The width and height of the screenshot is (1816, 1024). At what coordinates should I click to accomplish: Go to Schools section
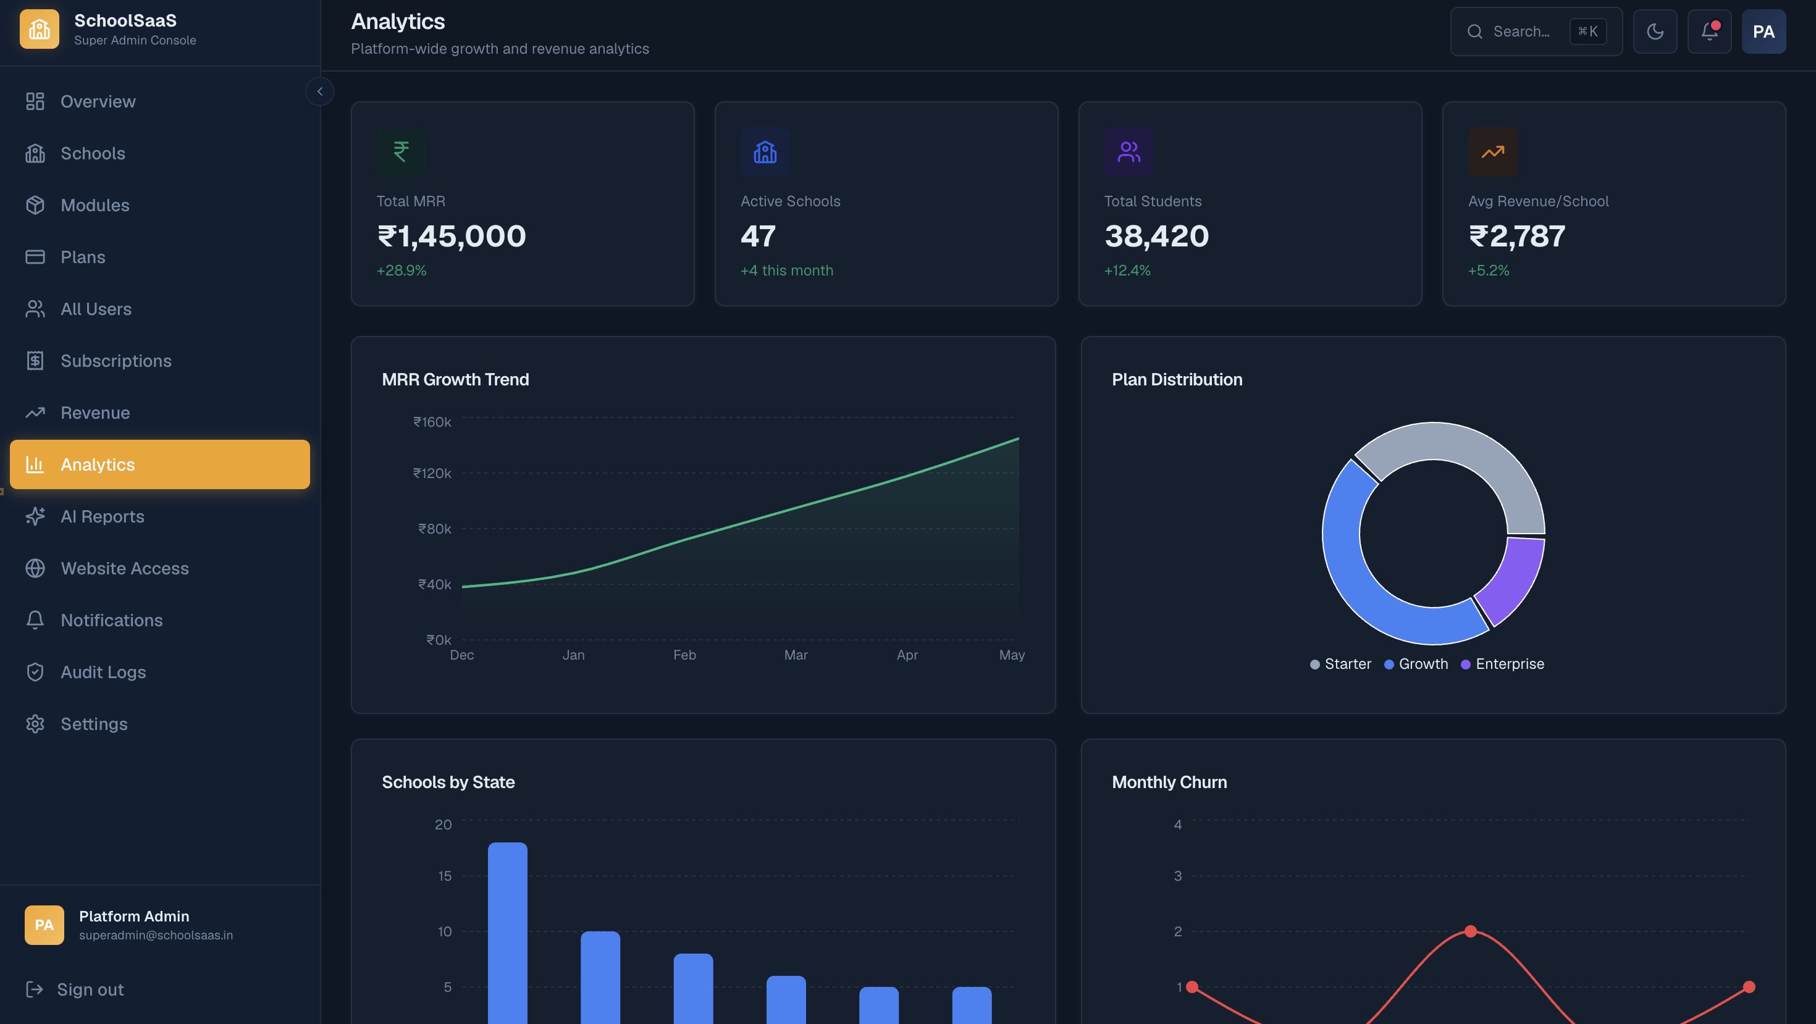click(160, 154)
